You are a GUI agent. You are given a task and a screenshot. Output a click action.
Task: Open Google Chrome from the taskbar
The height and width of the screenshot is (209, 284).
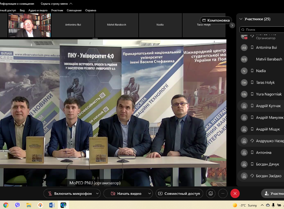tap(6, 205)
